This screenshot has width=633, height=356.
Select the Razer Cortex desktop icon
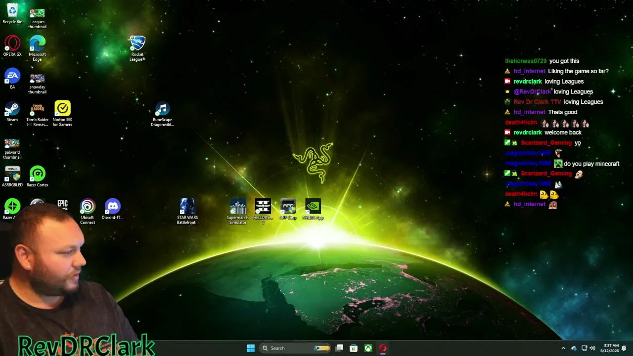[x=37, y=177]
